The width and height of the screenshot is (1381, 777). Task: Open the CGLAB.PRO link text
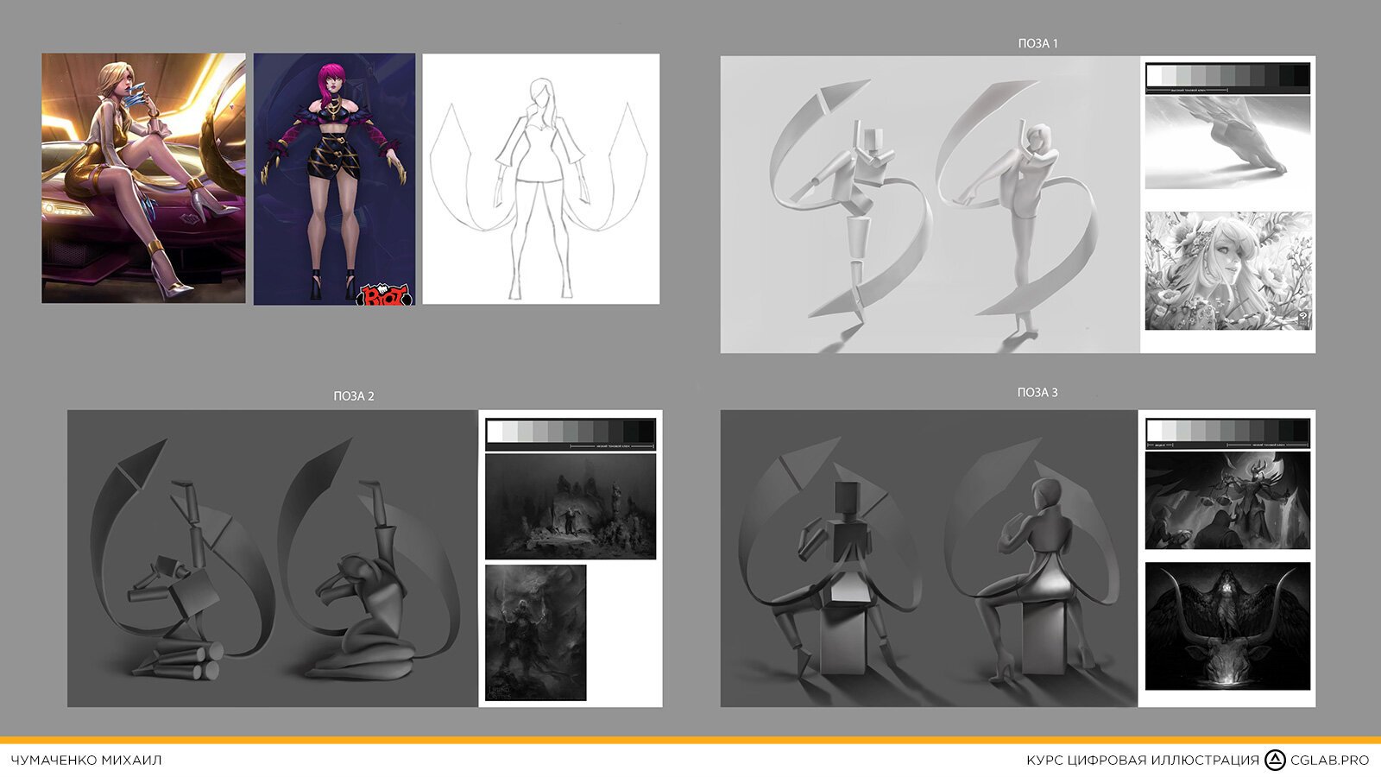click(1329, 761)
